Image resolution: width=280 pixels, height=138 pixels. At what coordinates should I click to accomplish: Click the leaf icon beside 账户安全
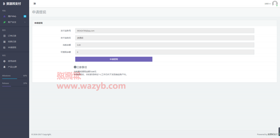[x=4, y=22]
